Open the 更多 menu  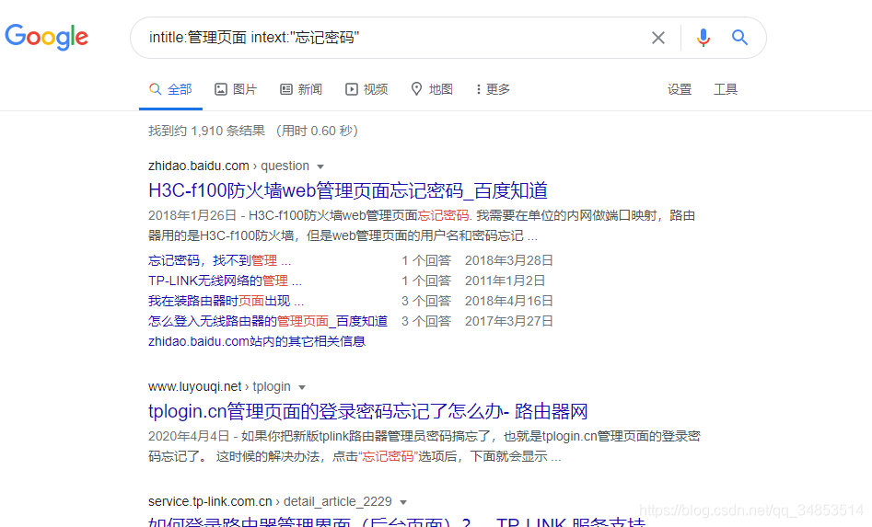(493, 89)
